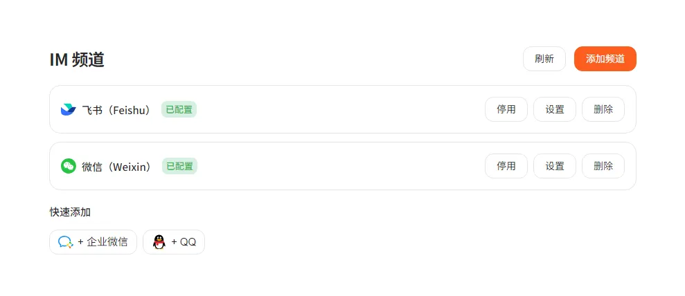Click the 快速添加 section label
This screenshot has width=685, height=296.
tap(70, 212)
